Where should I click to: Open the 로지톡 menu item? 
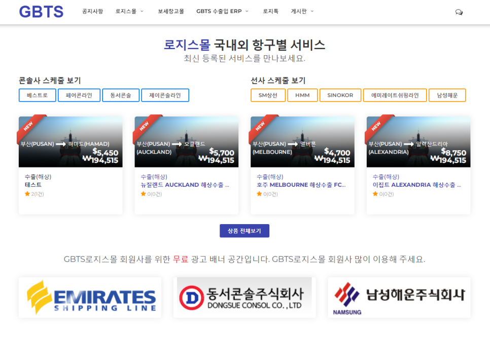click(271, 11)
